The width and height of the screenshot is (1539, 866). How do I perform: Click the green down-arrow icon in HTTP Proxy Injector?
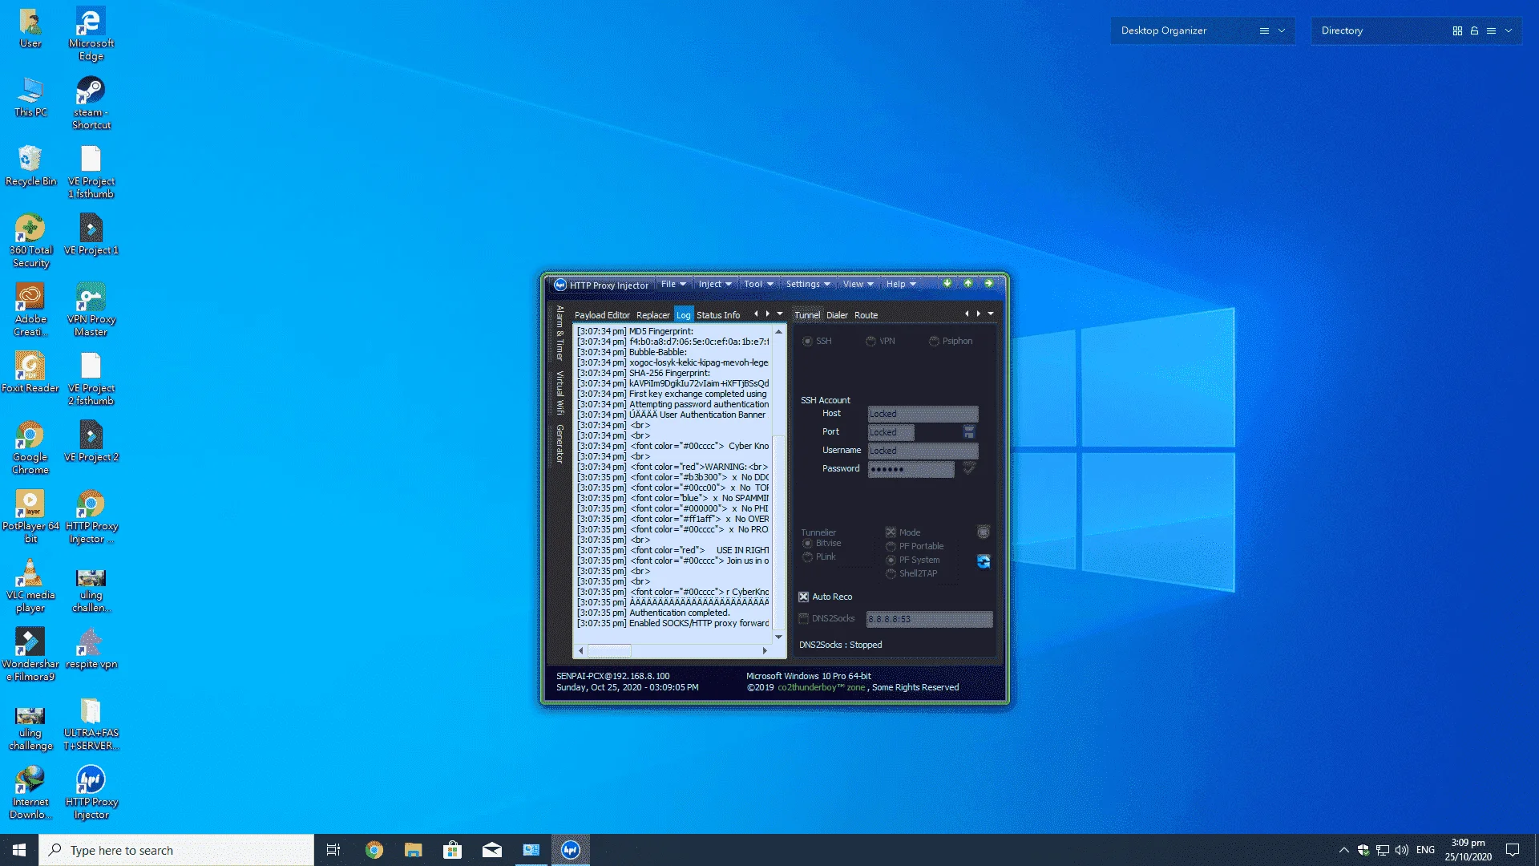coord(947,284)
